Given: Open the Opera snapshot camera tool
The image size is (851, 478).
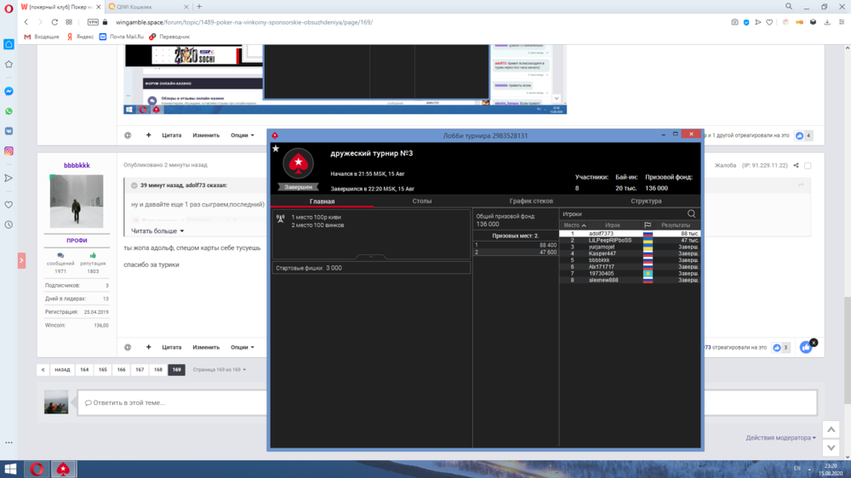Looking at the screenshot, I should click(x=734, y=22).
